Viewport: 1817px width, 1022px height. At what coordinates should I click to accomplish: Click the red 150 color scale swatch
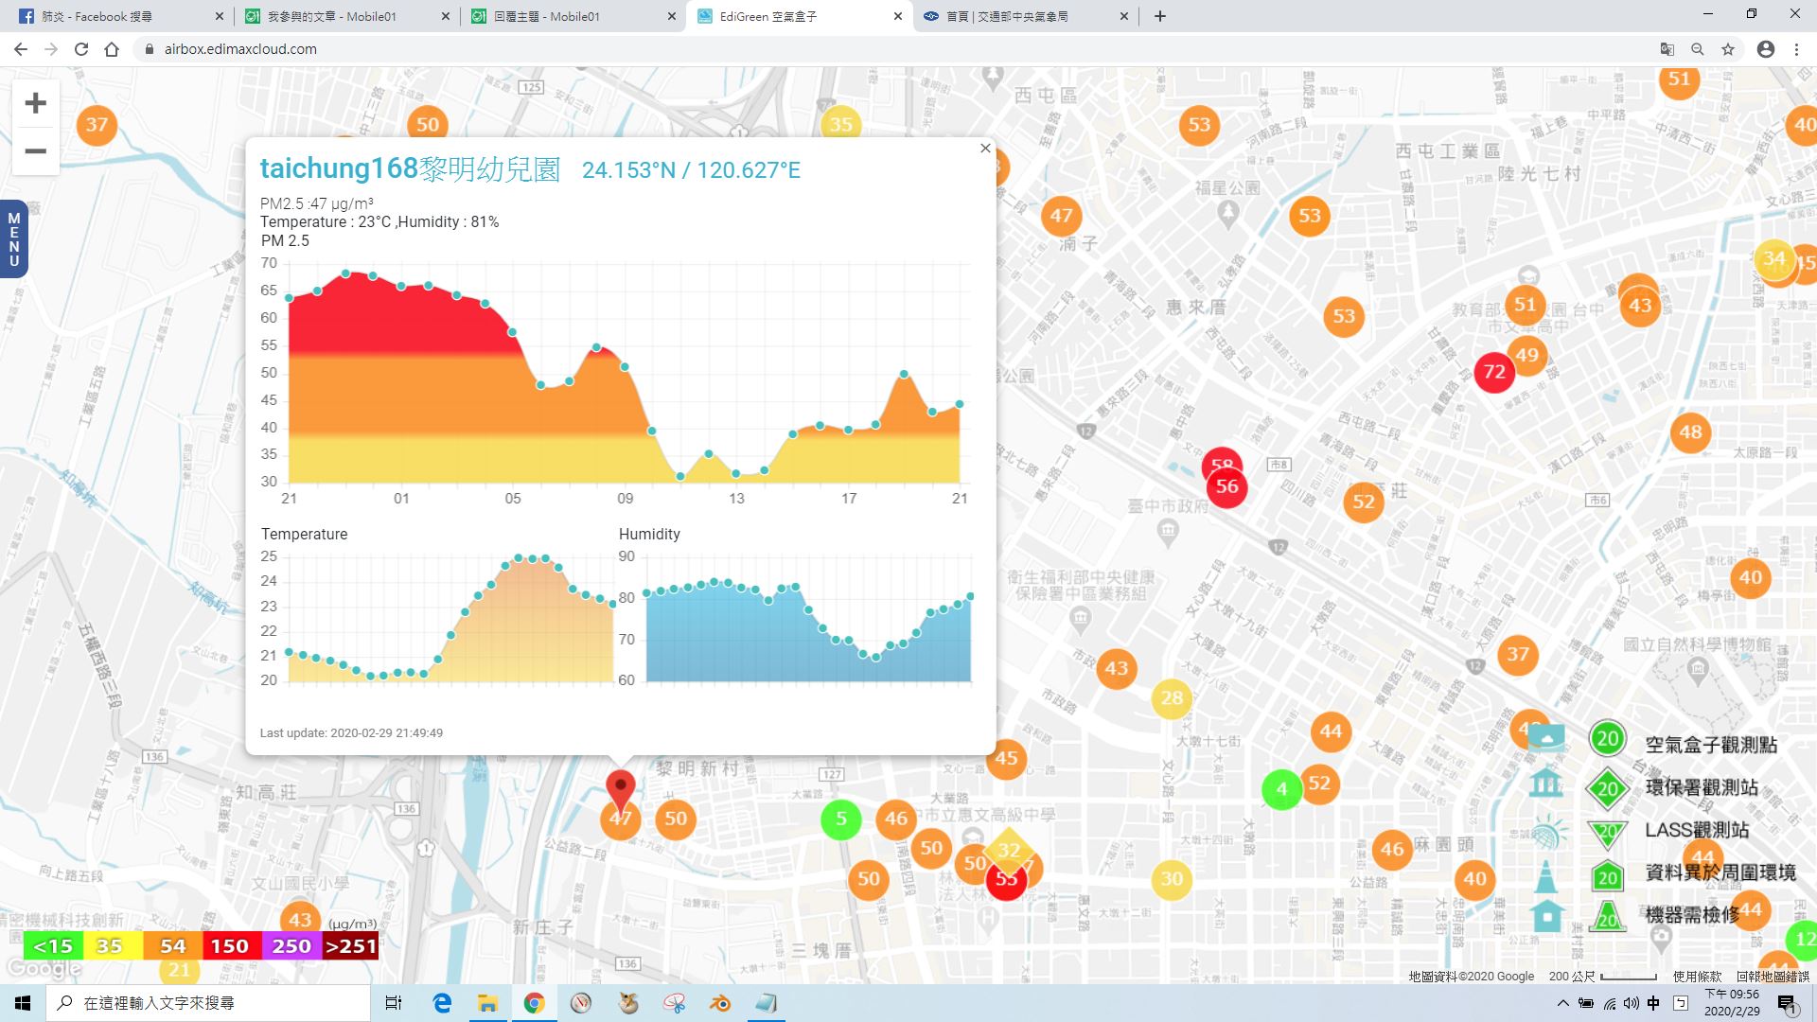tap(229, 946)
